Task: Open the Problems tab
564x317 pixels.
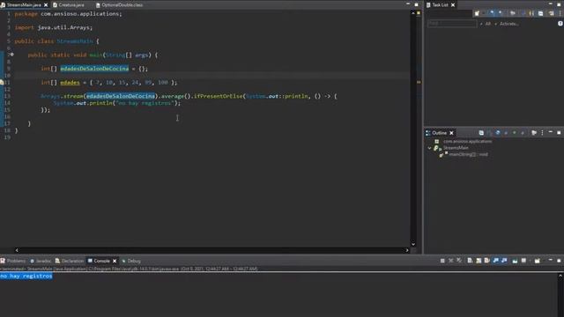Action: [16, 261]
